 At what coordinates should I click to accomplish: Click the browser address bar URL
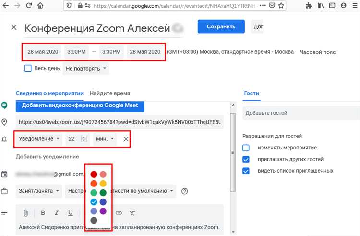tap(175, 5)
